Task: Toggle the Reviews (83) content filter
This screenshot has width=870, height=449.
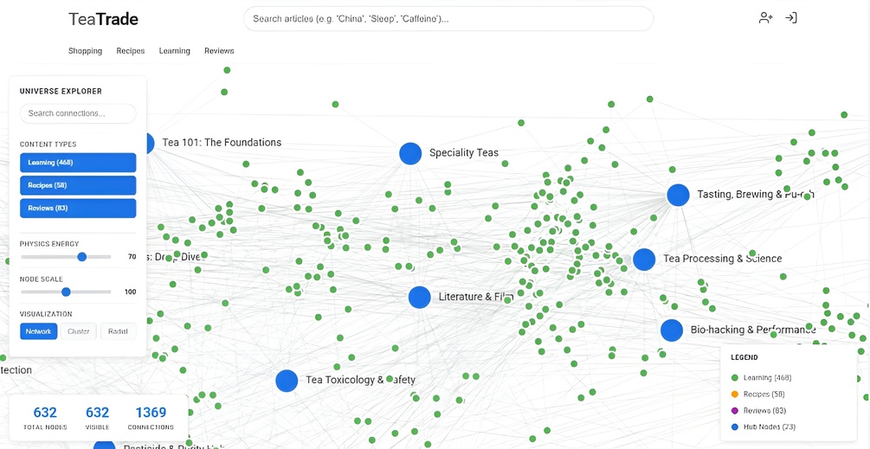Action: coord(78,208)
